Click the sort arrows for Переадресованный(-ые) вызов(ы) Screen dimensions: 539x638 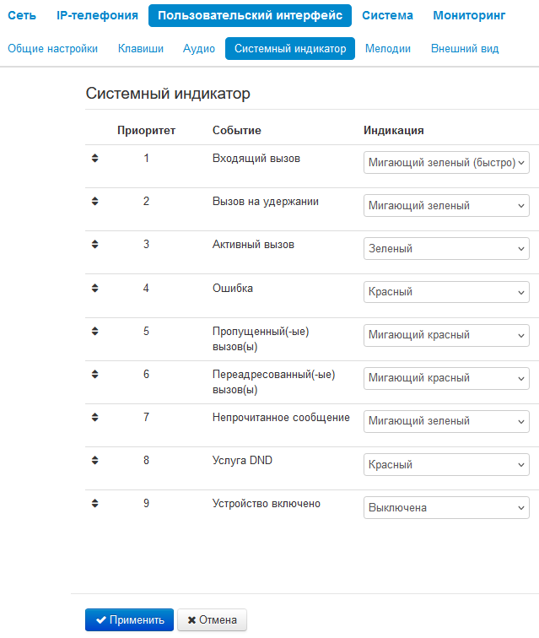tap(94, 374)
